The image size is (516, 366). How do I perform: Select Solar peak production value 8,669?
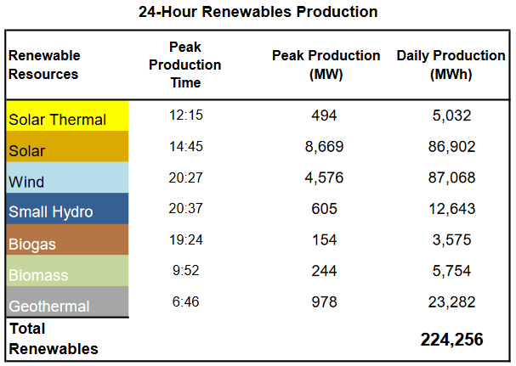click(324, 147)
